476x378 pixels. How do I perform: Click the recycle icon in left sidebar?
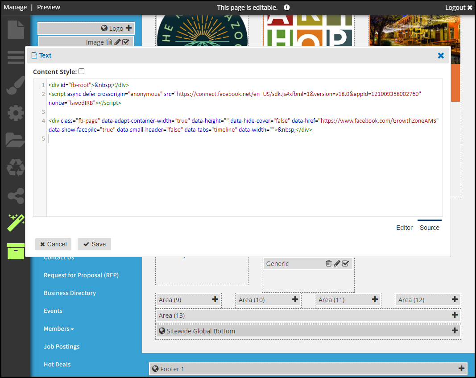point(16,168)
